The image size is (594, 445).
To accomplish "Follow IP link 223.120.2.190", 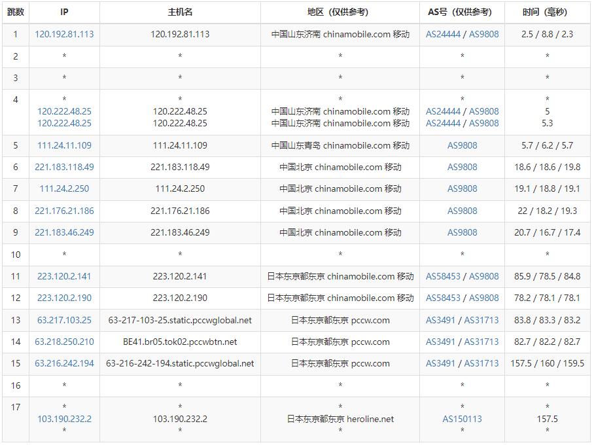I will [64, 298].
